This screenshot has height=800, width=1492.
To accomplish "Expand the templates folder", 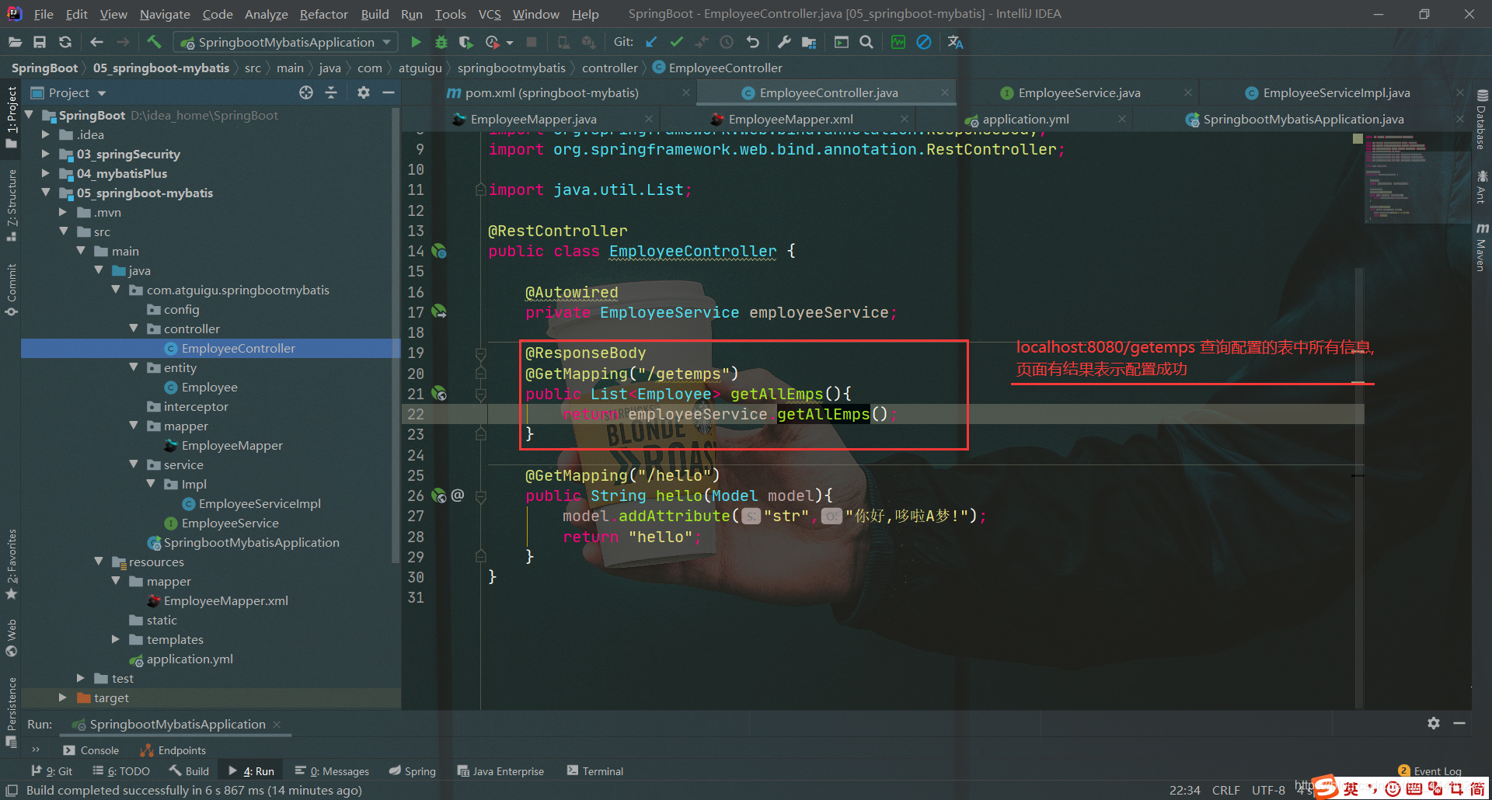I will pos(116,639).
